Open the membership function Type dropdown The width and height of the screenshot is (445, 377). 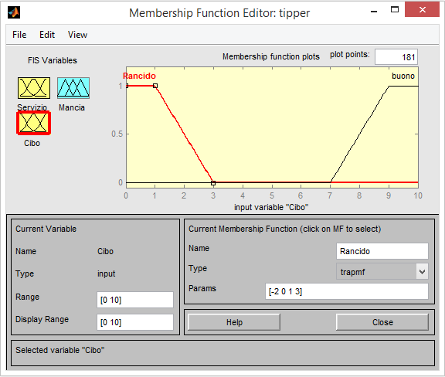click(382, 272)
